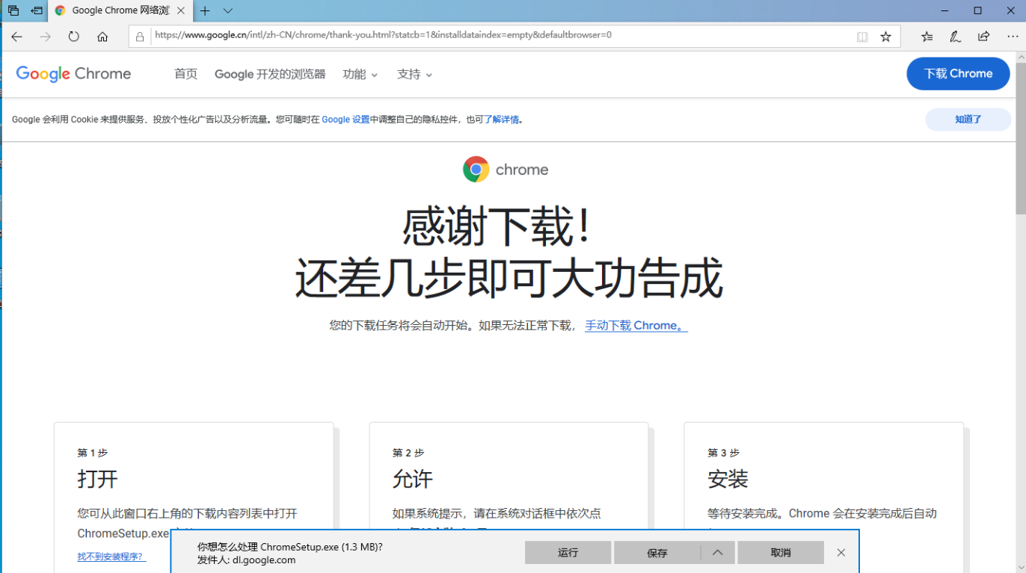Open reading view icon
This screenshot has width=1026, height=573.
coord(862,37)
